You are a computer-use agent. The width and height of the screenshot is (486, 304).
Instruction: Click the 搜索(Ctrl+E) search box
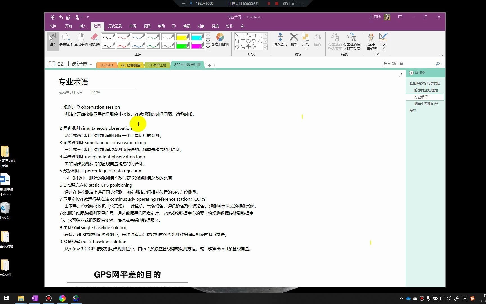pyautogui.click(x=409, y=64)
